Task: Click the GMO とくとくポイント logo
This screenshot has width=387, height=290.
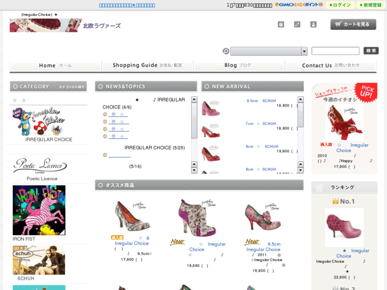Action: pyautogui.click(x=299, y=5)
